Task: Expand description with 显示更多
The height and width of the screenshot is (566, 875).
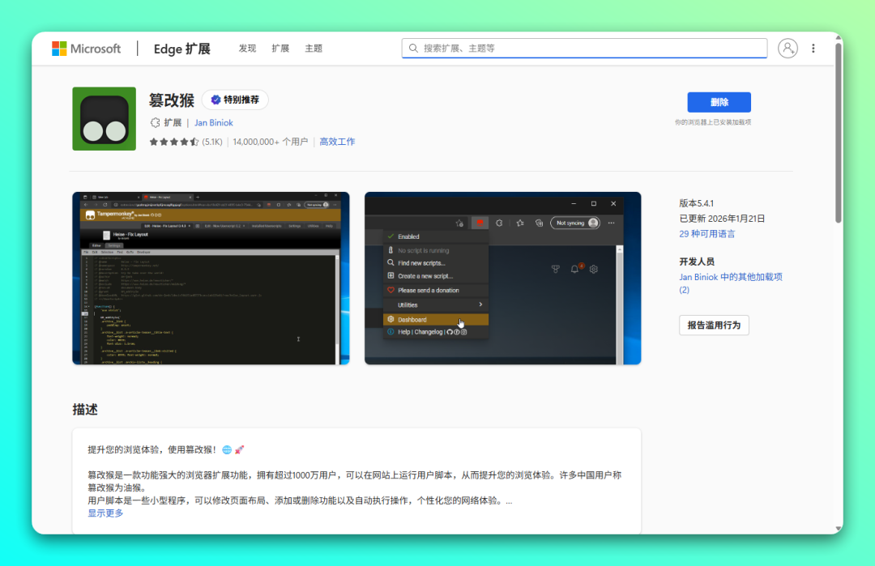Action: pos(105,513)
